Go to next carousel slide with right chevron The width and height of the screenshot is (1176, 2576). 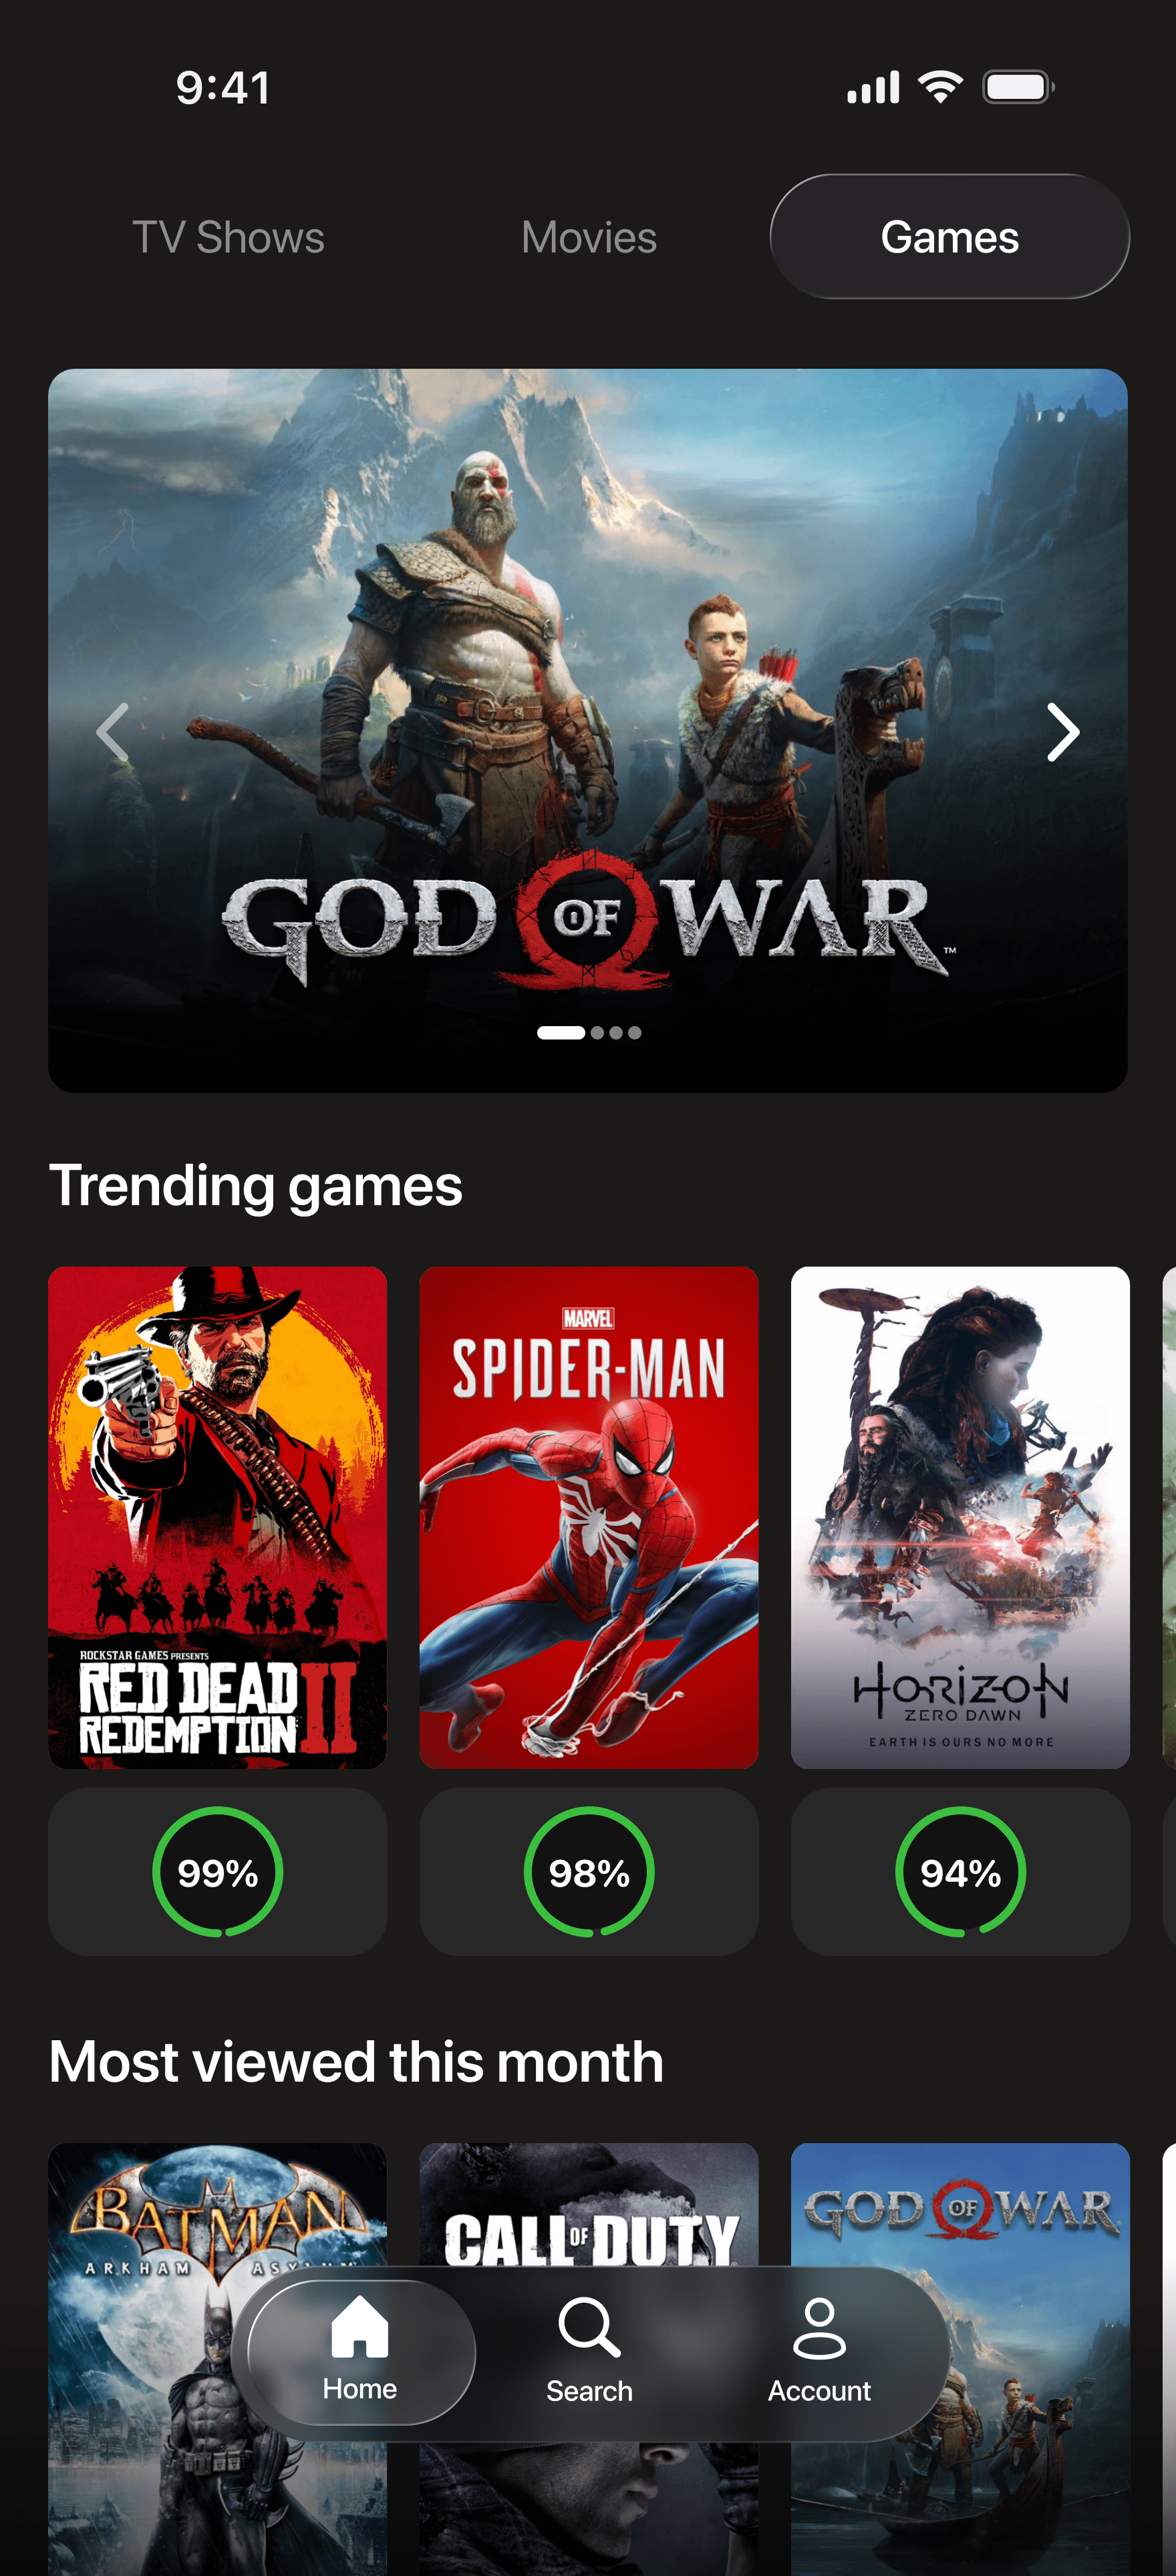click(x=1063, y=732)
